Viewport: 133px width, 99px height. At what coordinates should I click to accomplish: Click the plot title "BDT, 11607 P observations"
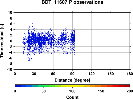[72, 2]
